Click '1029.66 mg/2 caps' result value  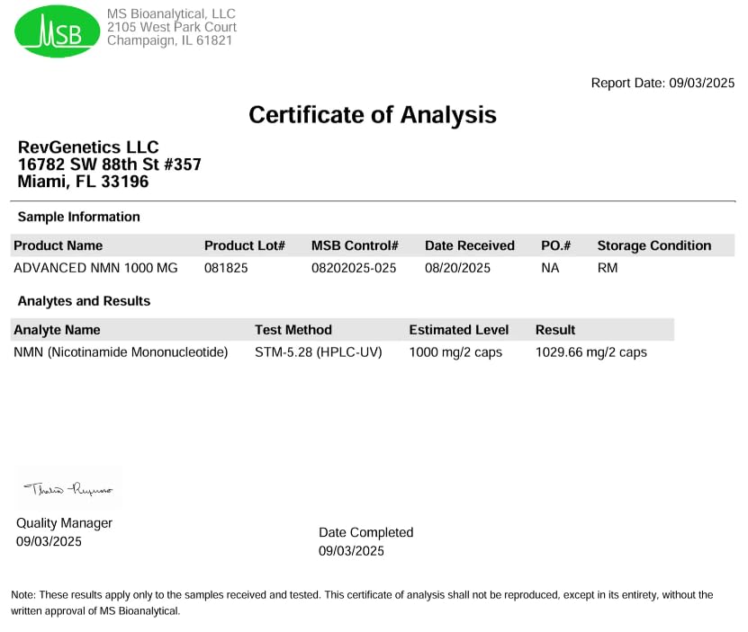click(x=591, y=352)
